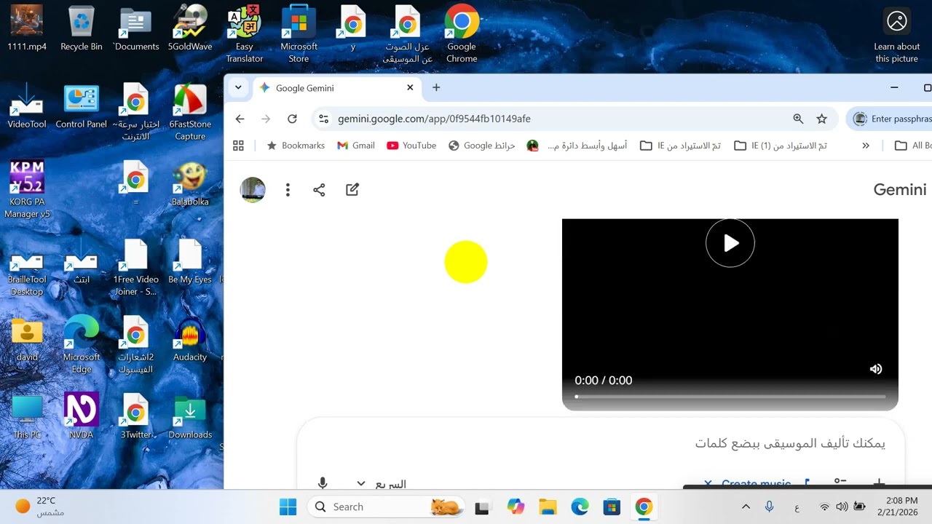
Task: Select Microsoft Store desktop shortcut
Action: click(x=299, y=34)
